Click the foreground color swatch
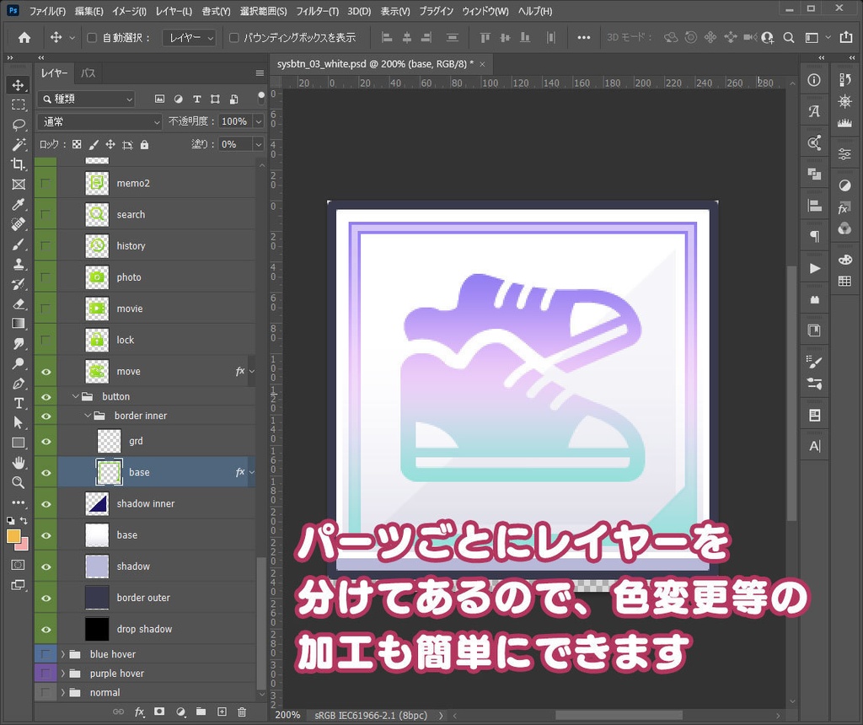Viewport: 863px width, 725px height. 13,534
